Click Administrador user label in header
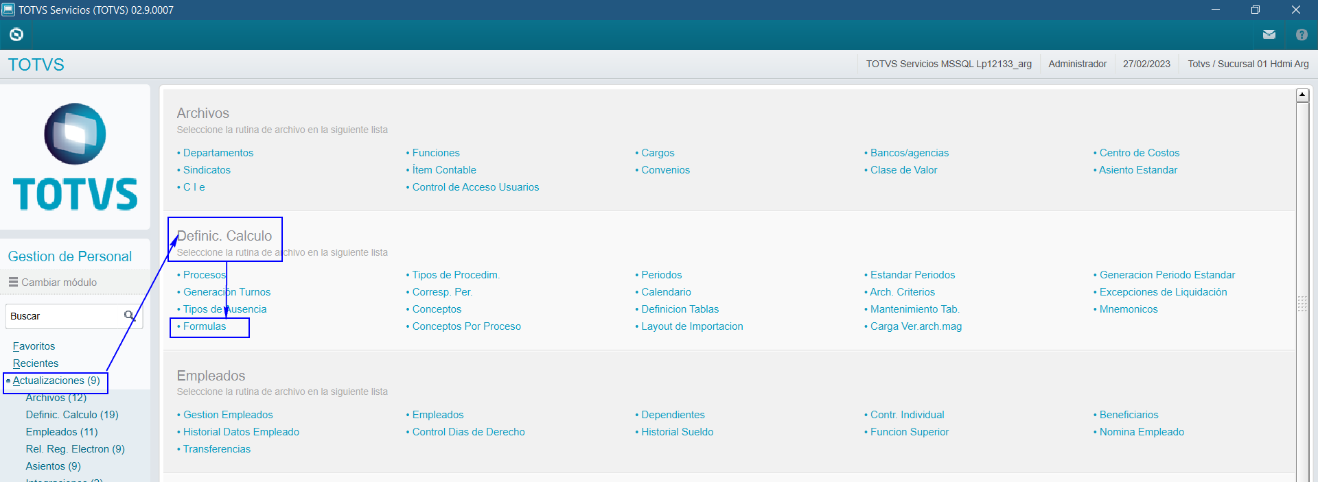The image size is (1318, 482). click(1078, 64)
